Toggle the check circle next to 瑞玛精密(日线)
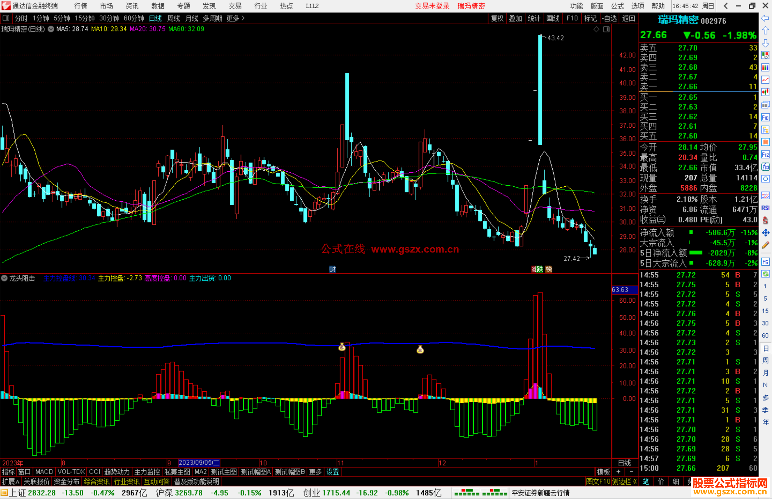This screenshot has height=499, width=772. pyautogui.click(x=51, y=29)
